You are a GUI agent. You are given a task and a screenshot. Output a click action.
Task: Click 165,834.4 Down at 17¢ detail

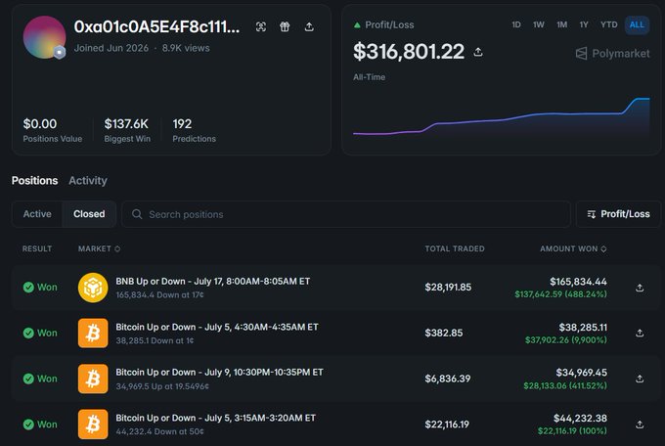(159, 295)
